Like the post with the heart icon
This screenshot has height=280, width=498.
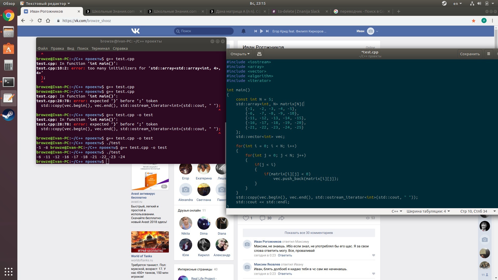pyautogui.click(x=246, y=218)
